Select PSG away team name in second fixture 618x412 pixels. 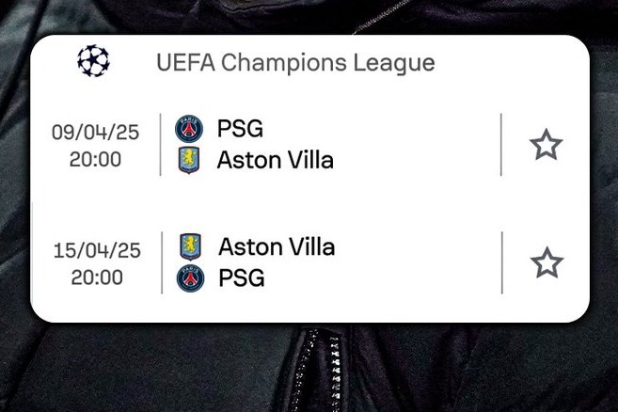pos(242,278)
